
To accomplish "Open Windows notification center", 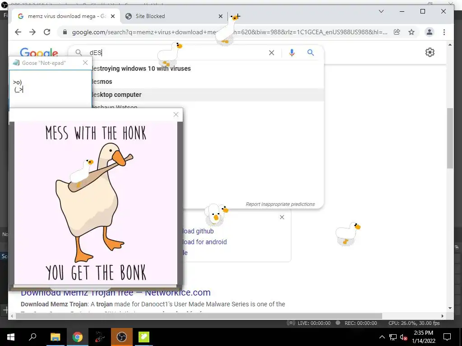I will [447, 337].
